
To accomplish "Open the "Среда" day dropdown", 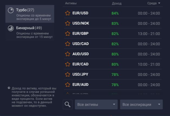I will [154, 3].
